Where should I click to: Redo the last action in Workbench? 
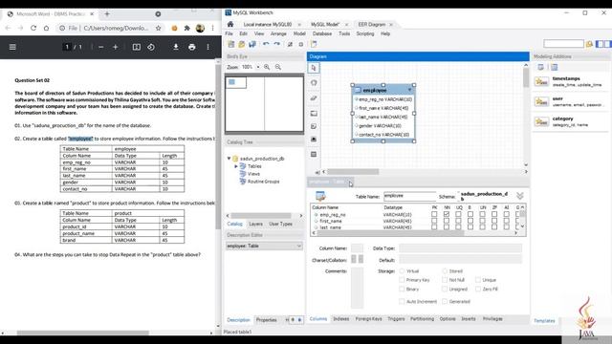point(276,44)
